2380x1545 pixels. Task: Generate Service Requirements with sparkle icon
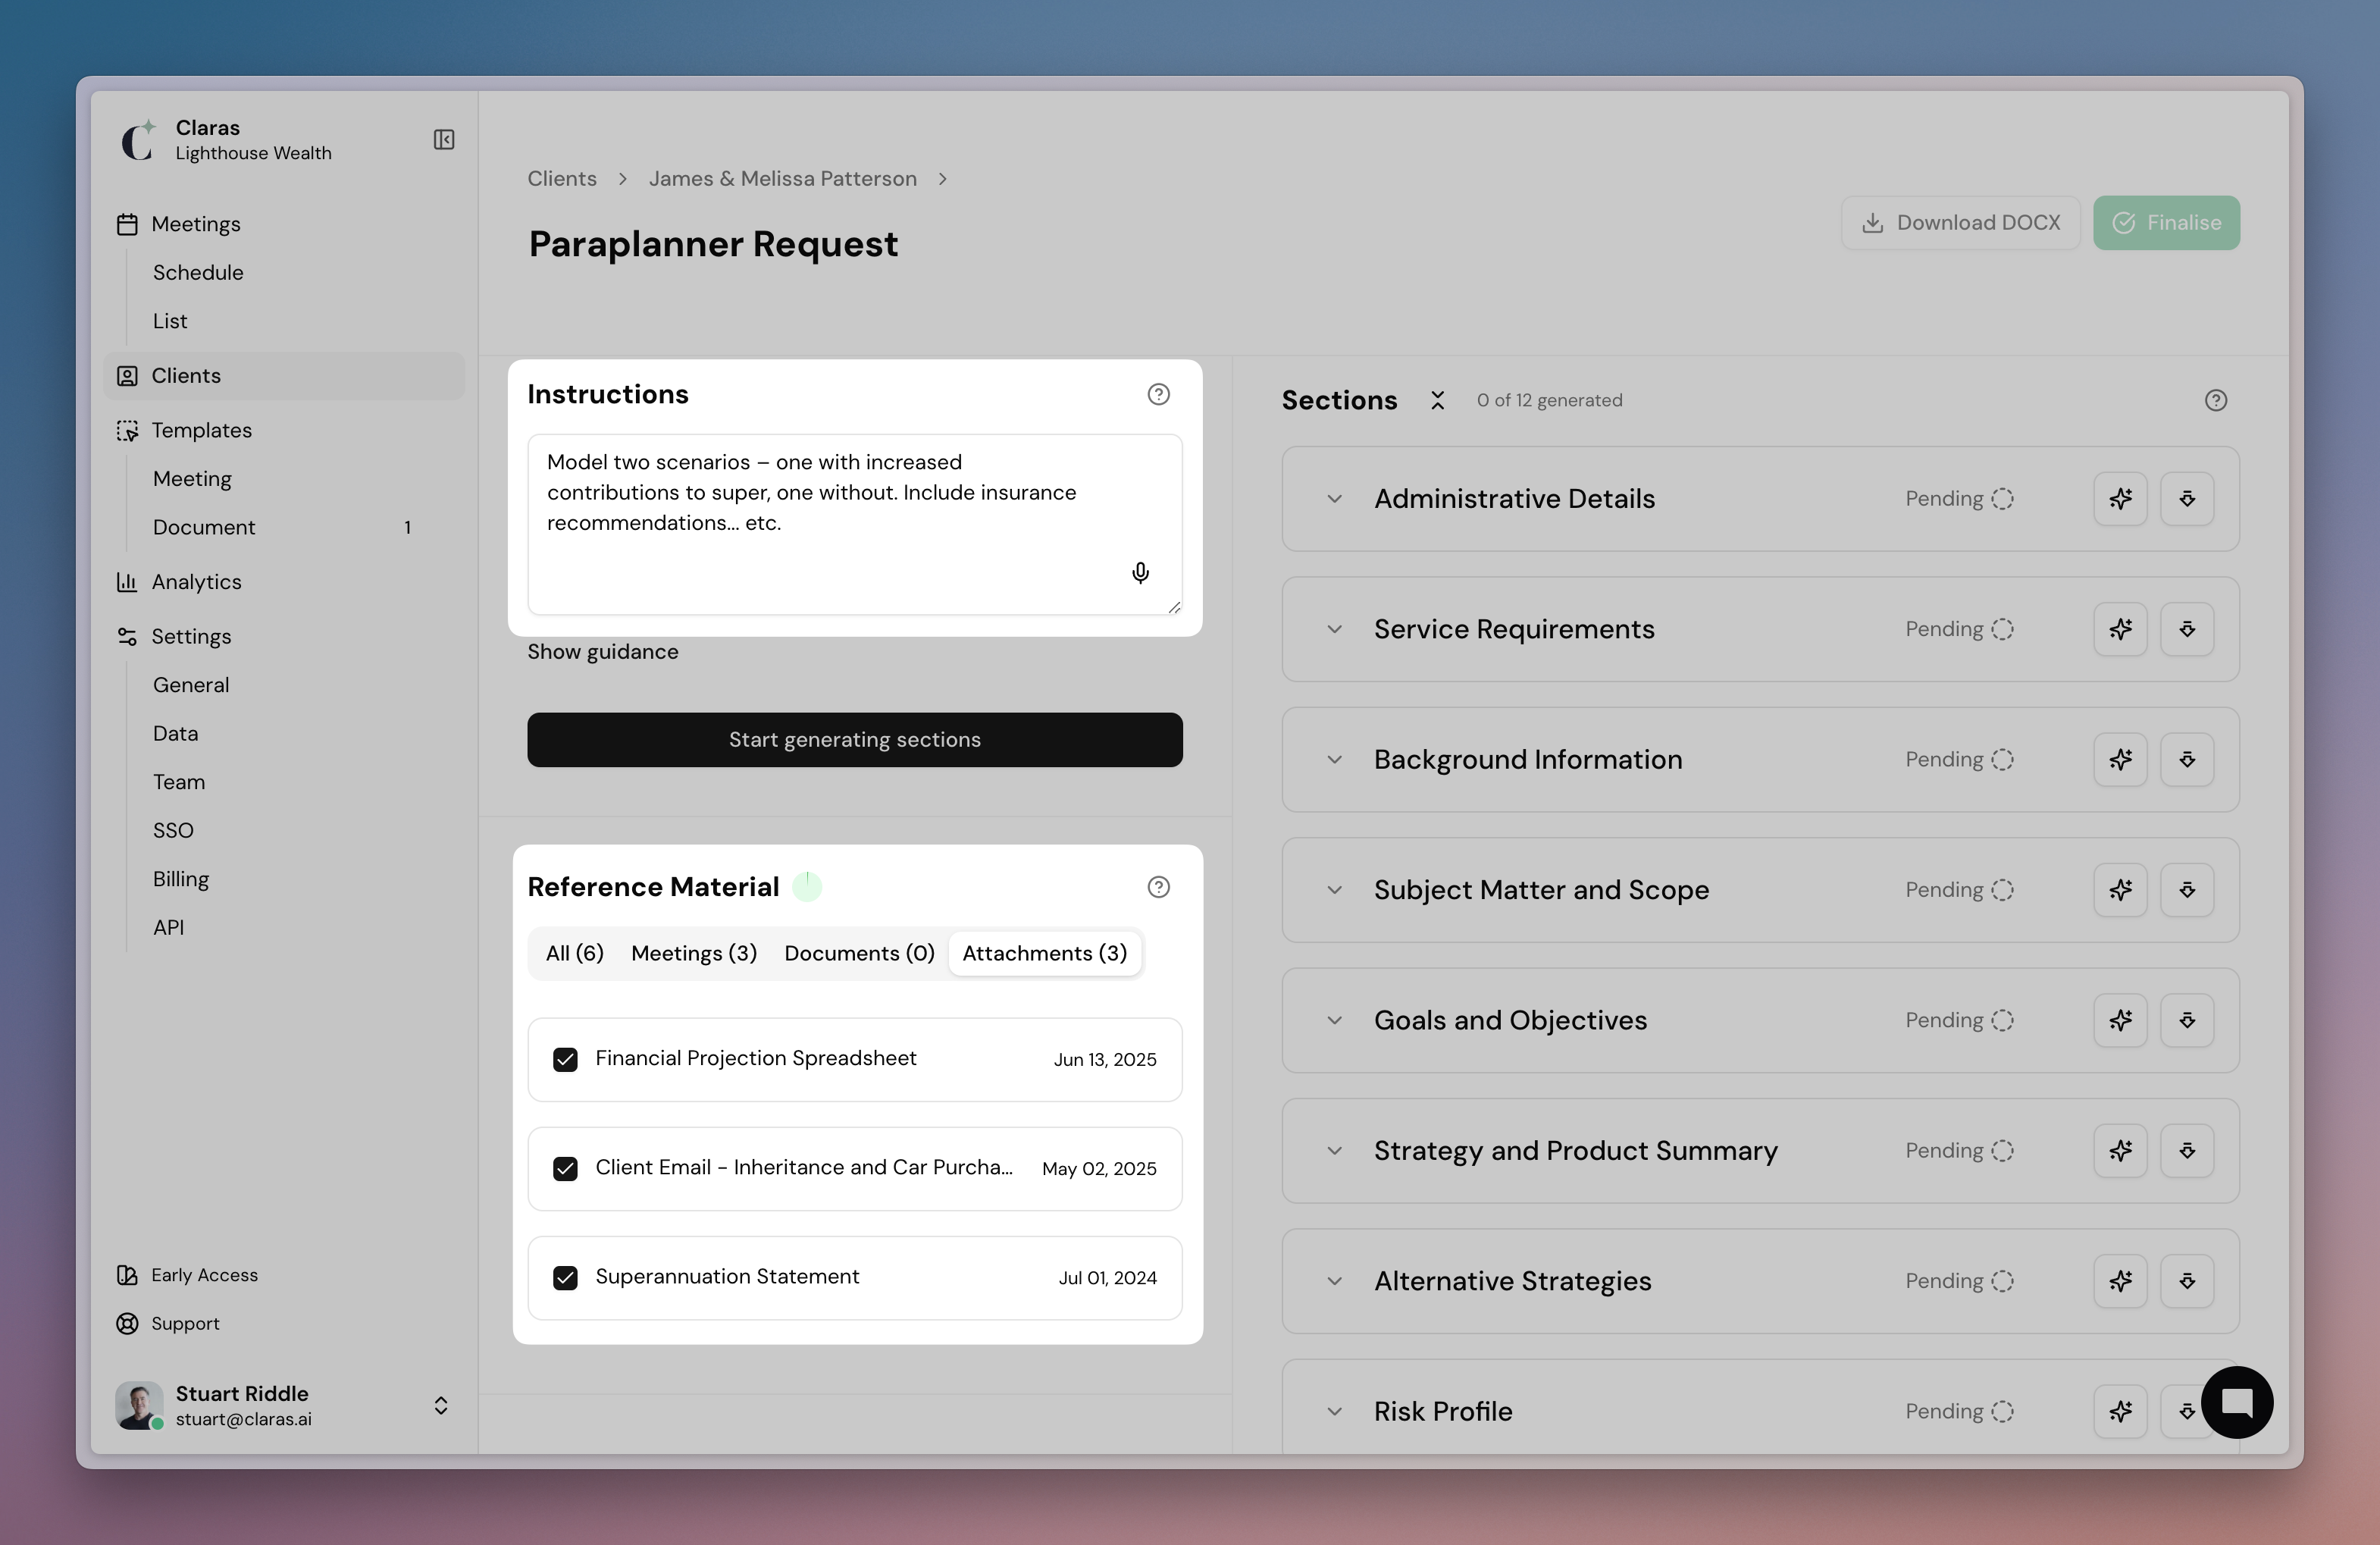point(2120,629)
